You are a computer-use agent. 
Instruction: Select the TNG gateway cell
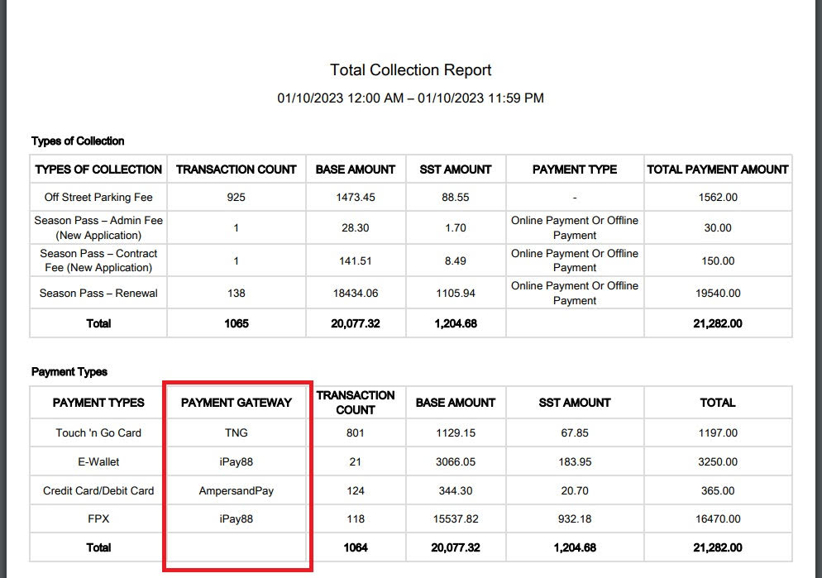237,432
